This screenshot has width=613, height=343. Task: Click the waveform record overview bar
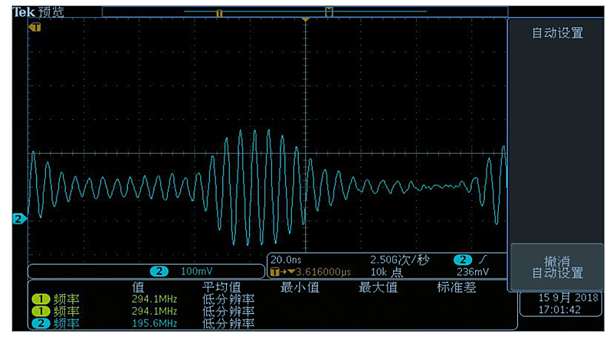305,11
